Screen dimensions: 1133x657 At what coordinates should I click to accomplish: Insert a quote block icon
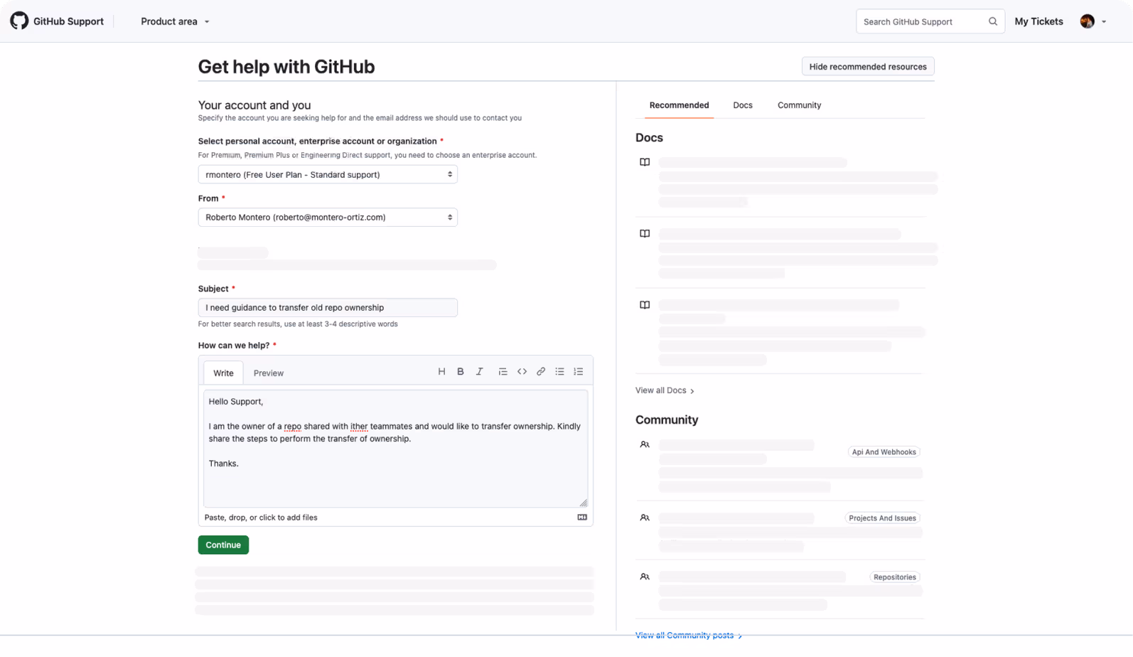click(x=503, y=372)
